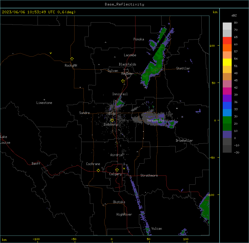Click the Sundre town label

click(x=84, y=113)
